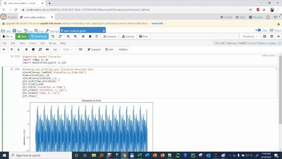This screenshot has width=282, height=159.
Task: Open TimeTravel history
Action: [38, 36]
